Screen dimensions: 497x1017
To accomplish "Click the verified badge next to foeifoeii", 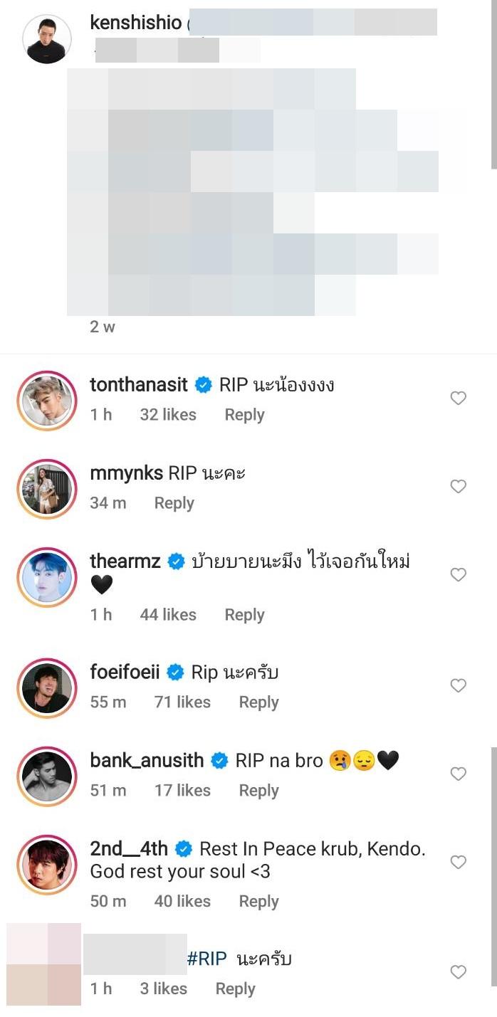I will tap(175, 673).
